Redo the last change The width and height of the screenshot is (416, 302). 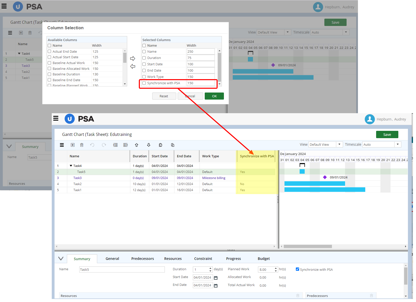point(104,145)
